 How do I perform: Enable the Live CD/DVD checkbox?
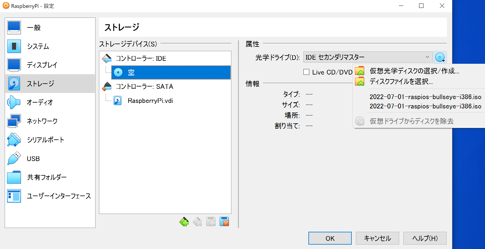306,72
